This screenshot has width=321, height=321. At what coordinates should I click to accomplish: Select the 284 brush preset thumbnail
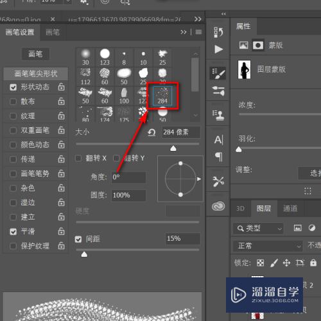click(x=162, y=96)
